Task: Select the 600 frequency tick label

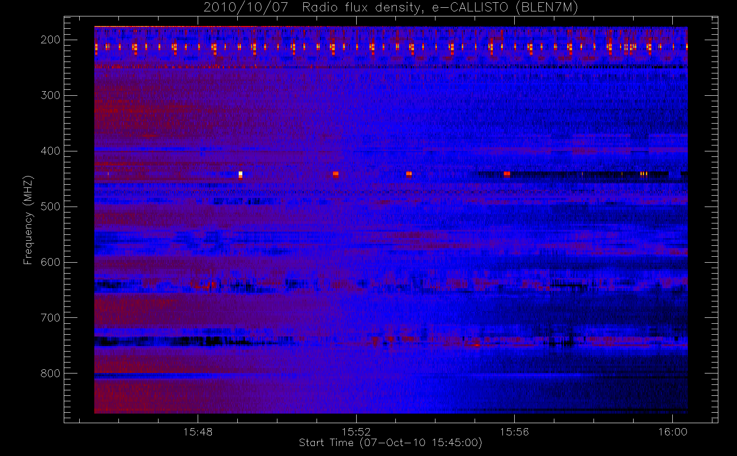Action: pyautogui.click(x=51, y=262)
